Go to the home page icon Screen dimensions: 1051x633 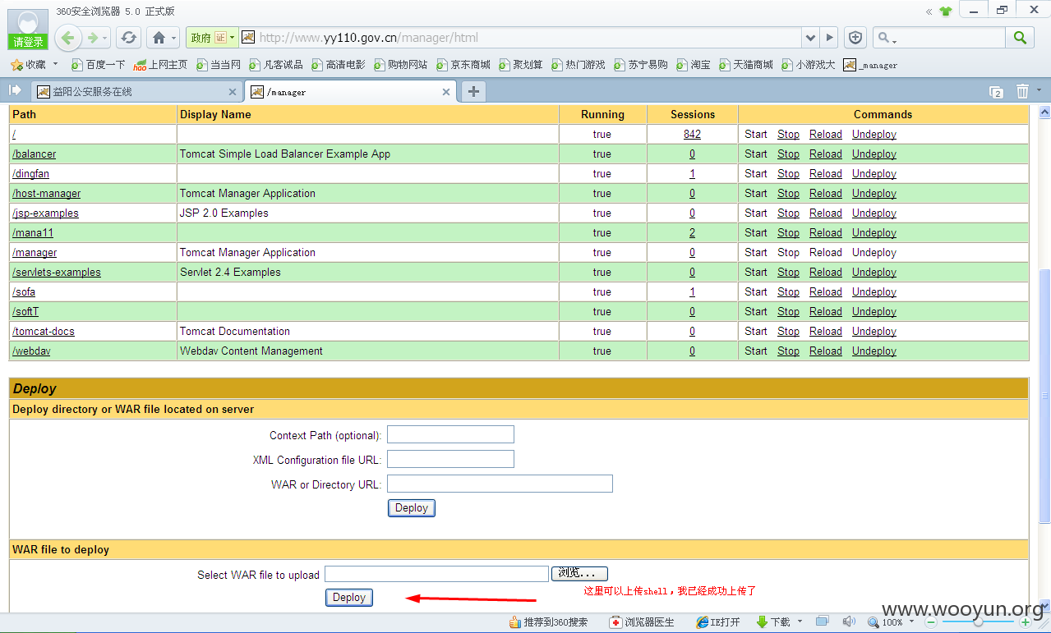tap(159, 38)
